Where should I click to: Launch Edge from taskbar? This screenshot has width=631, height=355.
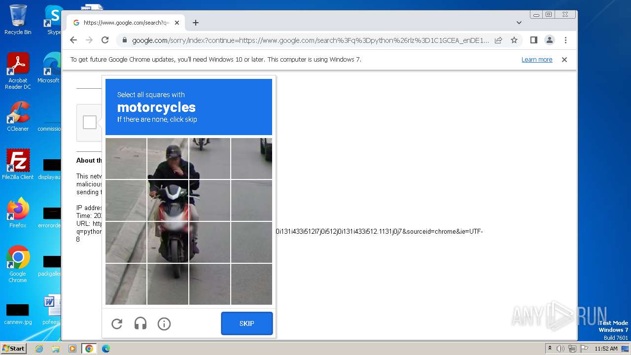105,349
